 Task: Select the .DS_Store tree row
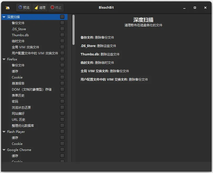[34, 29]
